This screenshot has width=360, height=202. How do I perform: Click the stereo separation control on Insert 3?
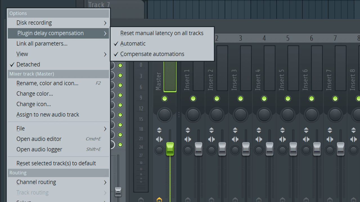pos(235,129)
